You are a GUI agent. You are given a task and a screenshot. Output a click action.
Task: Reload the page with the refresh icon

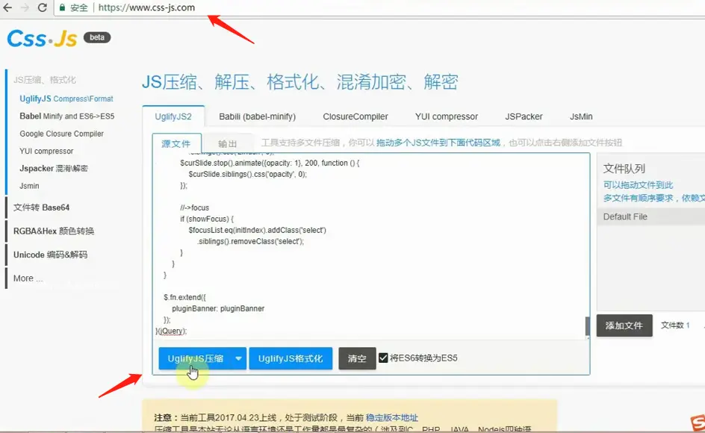pos(43,7)
